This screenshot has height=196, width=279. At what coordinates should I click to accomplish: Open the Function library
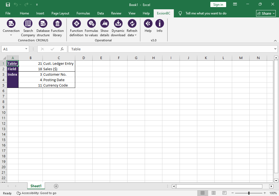click(57, 28)
